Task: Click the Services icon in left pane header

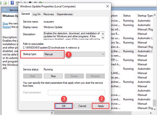Action: 5,10
